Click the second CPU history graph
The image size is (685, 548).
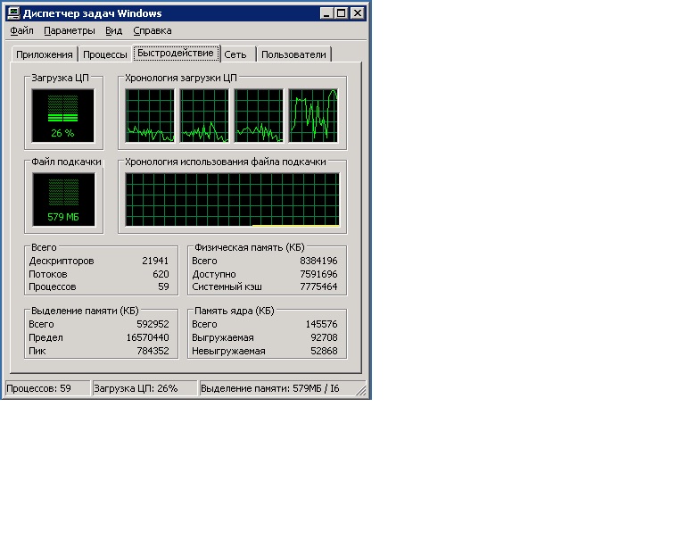[x=204, y=116]
